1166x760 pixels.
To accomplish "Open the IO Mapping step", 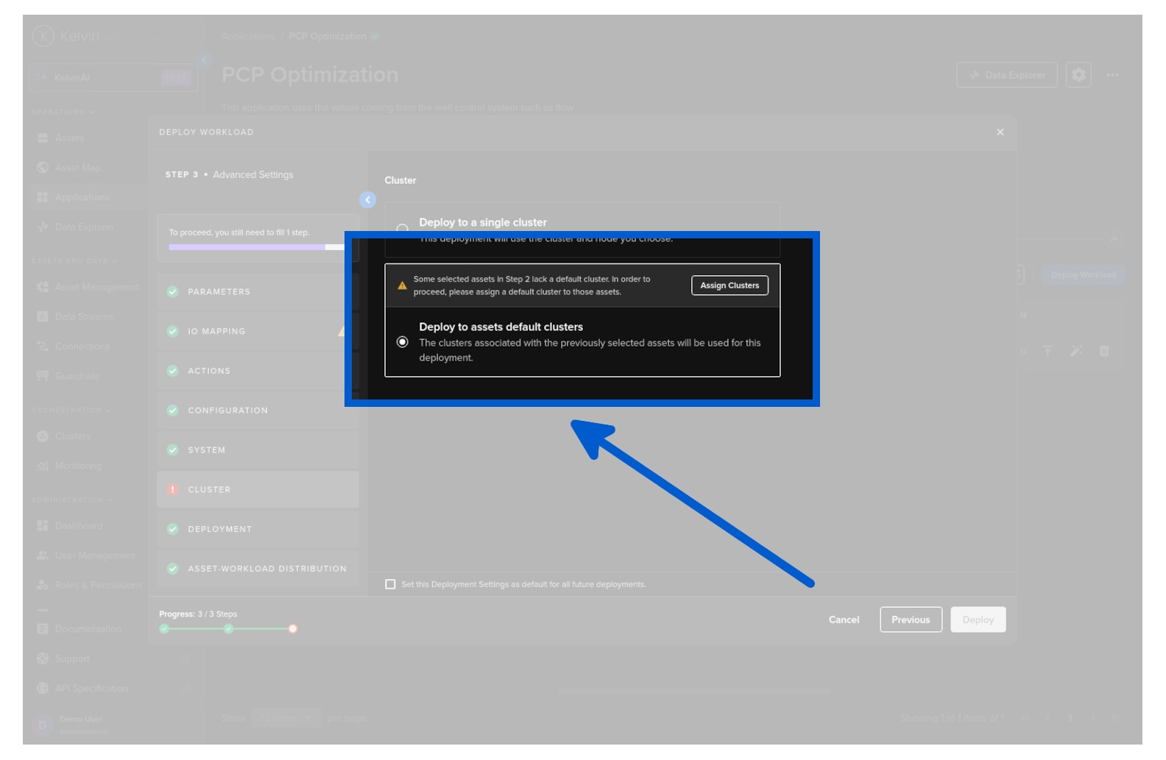I will [216, 332].
